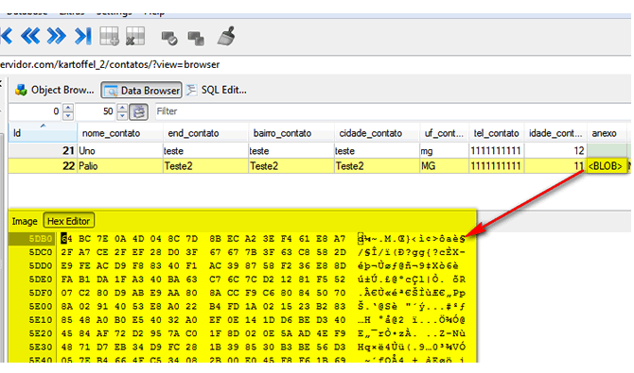Jump to next page double-arrow
The height and width of the screenshot is (373, 634).
tap(56, 36)
